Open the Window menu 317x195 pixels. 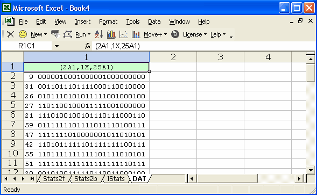[180, 21]
